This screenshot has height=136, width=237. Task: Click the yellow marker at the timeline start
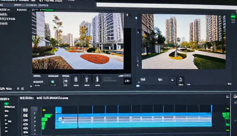pos(44,110)
